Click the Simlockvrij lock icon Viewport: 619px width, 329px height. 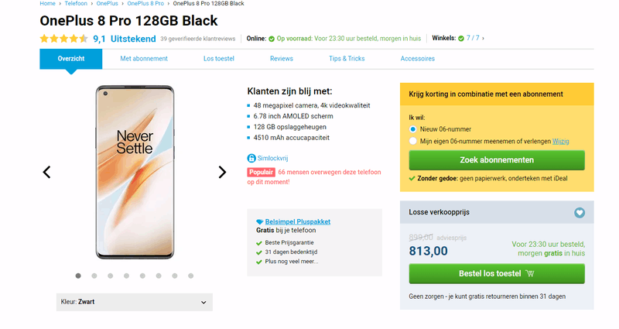(x=250, y=157)
